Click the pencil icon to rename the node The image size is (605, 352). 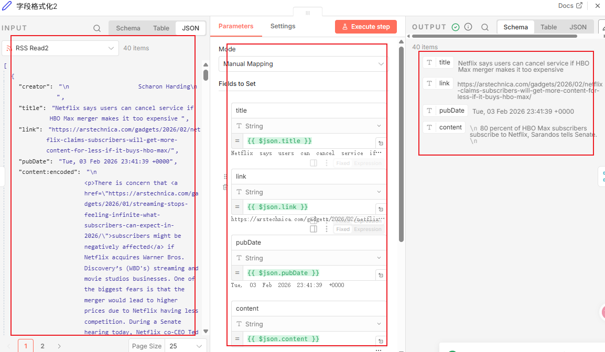7,6
